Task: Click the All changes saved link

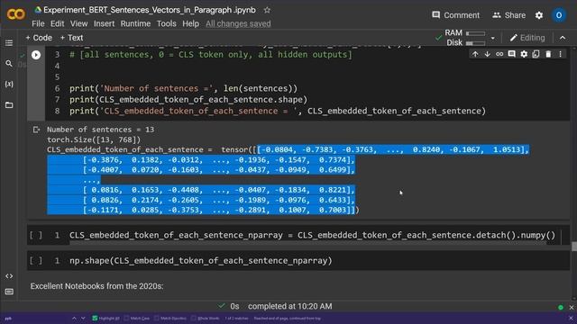Action: pyautogui.click(x=238, y=23)
